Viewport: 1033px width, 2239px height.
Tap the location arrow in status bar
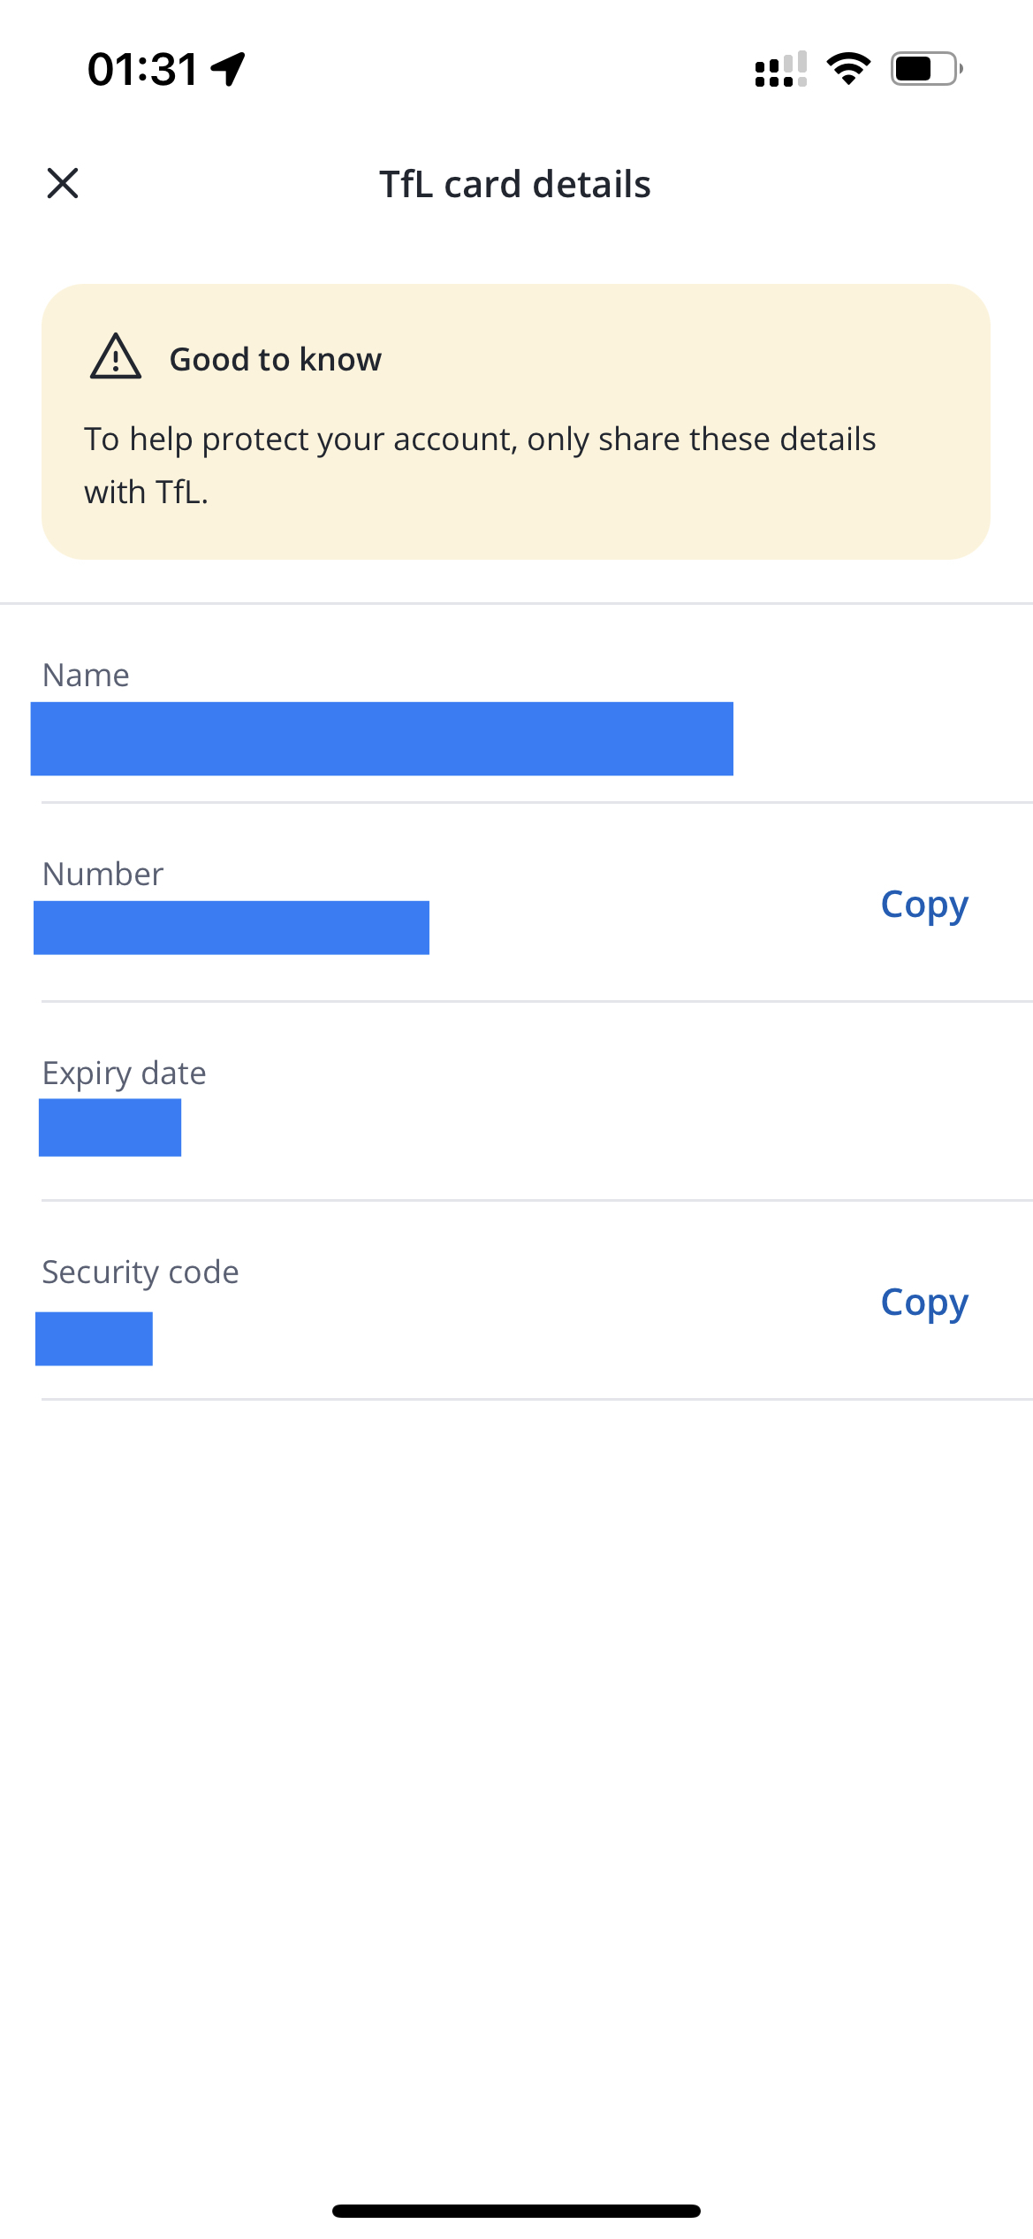point(228,69)
